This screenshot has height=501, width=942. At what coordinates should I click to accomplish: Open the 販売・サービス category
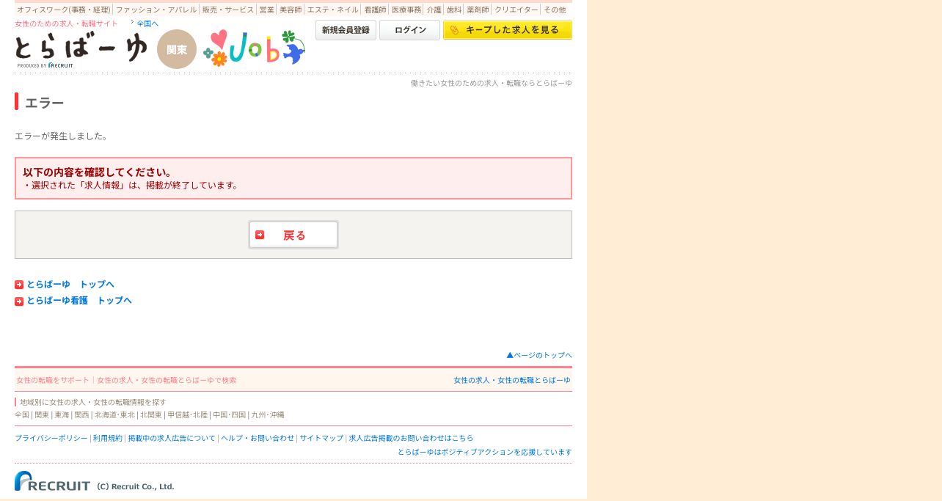(228, 10)
